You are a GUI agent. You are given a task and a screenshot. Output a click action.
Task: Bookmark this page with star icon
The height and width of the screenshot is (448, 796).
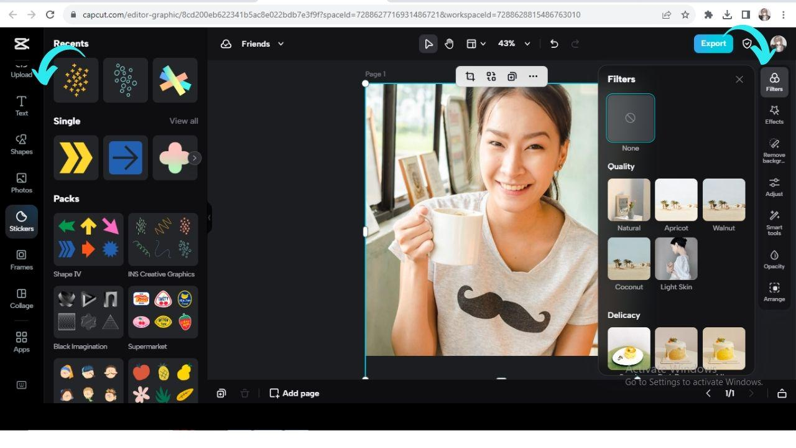685,14
